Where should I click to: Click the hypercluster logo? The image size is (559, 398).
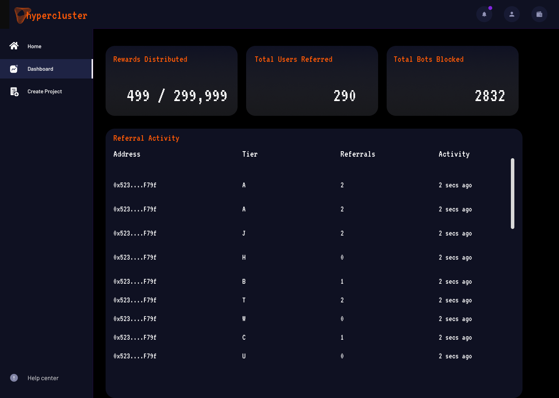pos(51,16)
